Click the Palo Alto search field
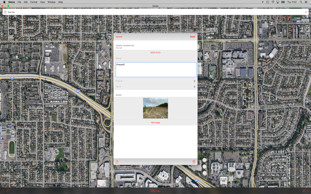Viewport: 311px width, 194px height. tap(156, 12)
